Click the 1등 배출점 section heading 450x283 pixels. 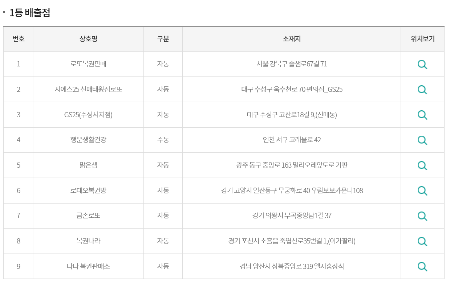[x=30, y=13]
